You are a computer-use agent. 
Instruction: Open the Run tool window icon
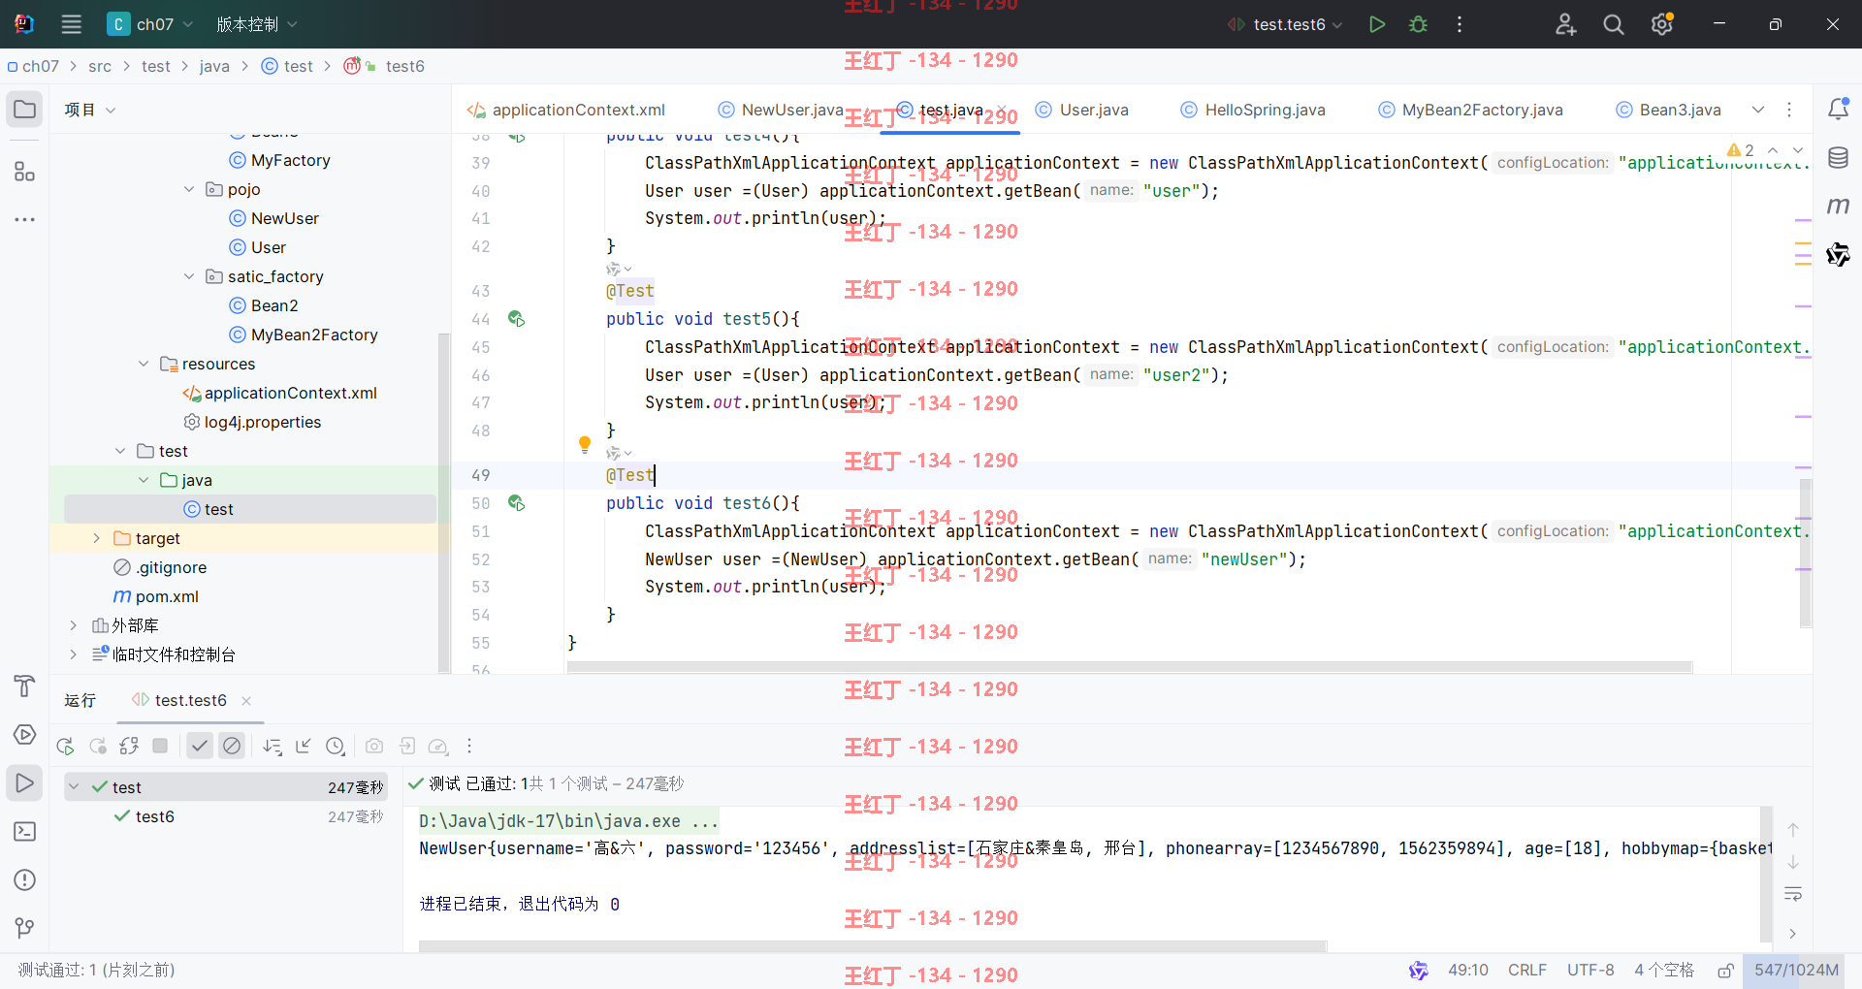click(24, 783)
